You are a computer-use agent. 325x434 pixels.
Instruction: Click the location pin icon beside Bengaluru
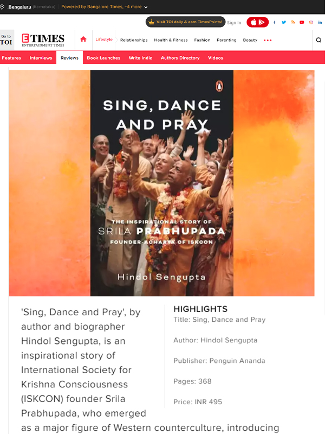2,7
